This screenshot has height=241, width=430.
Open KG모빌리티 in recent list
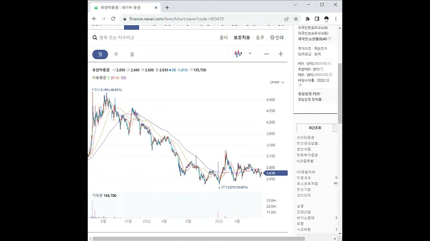tap(306, 172)
